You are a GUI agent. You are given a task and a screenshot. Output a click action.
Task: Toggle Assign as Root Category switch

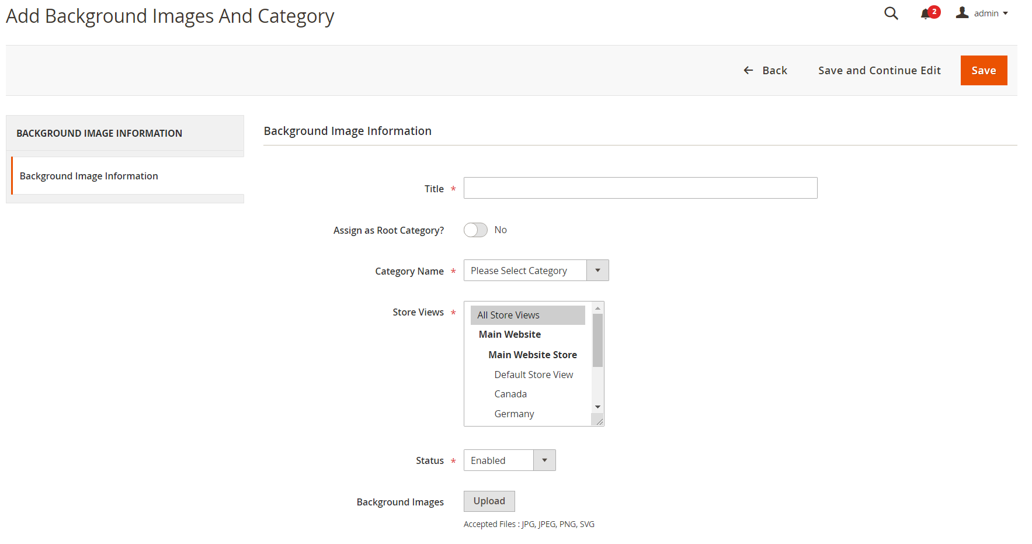(475, 230)
